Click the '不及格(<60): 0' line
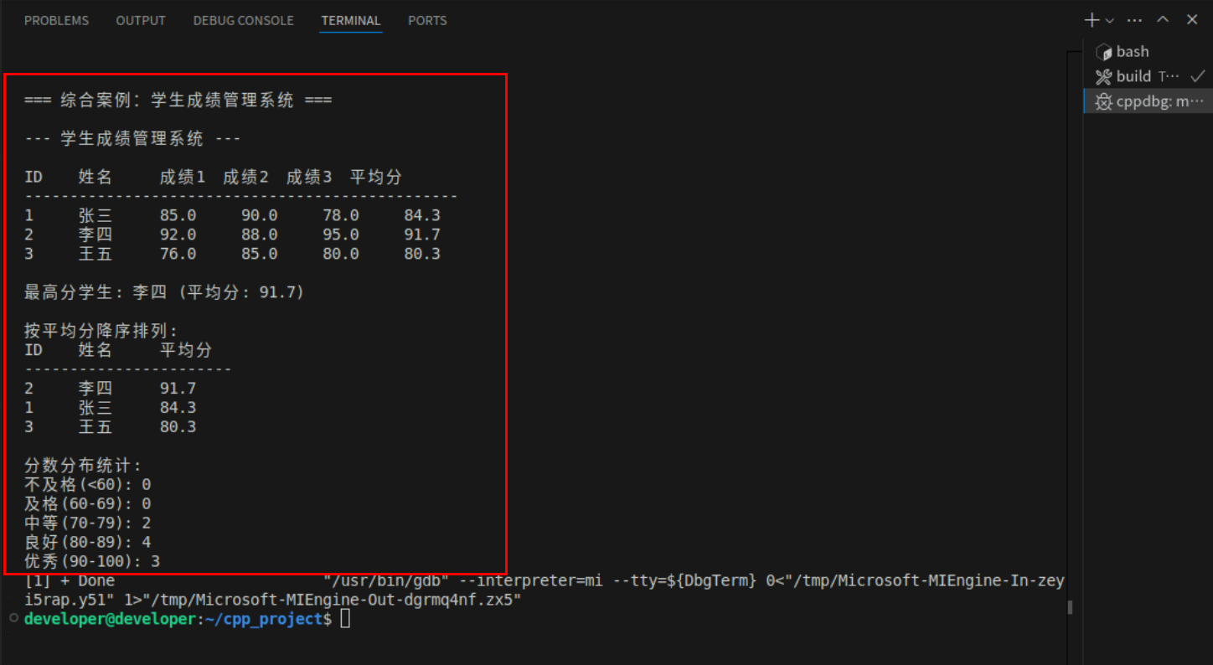Viewport: 1213px width, 665px height. coord(87,485)
